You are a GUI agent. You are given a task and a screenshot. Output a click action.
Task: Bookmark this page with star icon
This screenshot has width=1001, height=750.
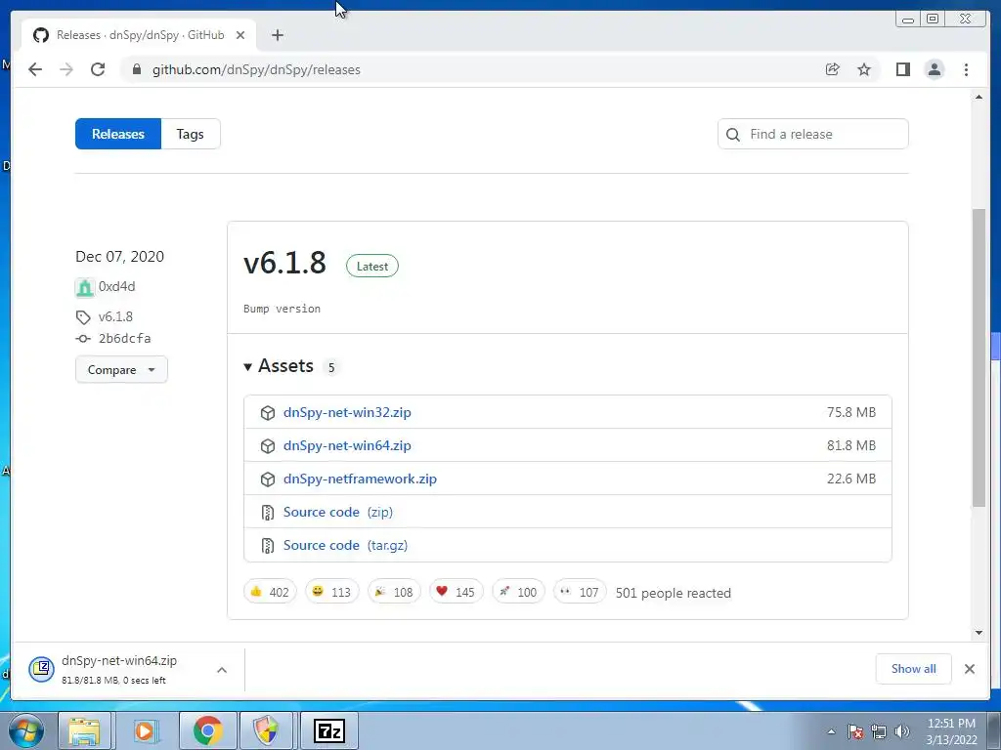(x=864, y=69)
